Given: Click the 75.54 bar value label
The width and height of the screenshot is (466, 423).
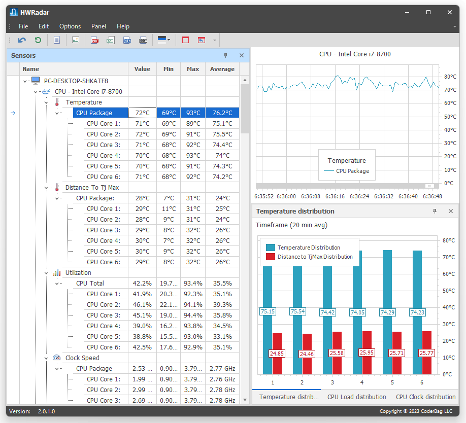Looking at the screenshot, I should click(298, 311).
